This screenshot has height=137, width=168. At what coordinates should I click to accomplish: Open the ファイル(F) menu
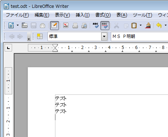18,15
